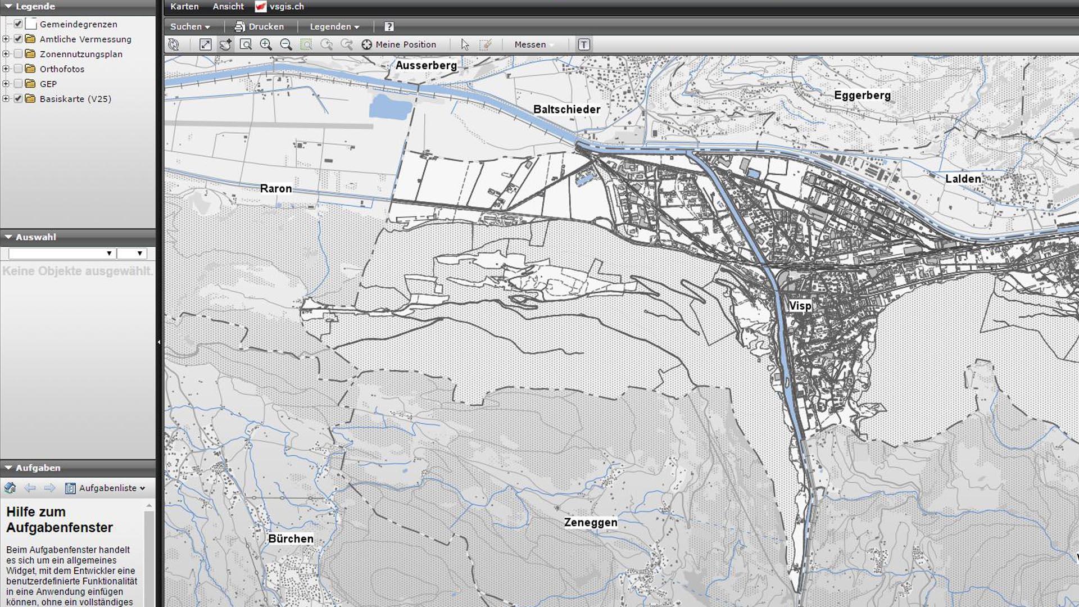
Task: Select the zoom in tool
Action: click(x=266, y=44)
